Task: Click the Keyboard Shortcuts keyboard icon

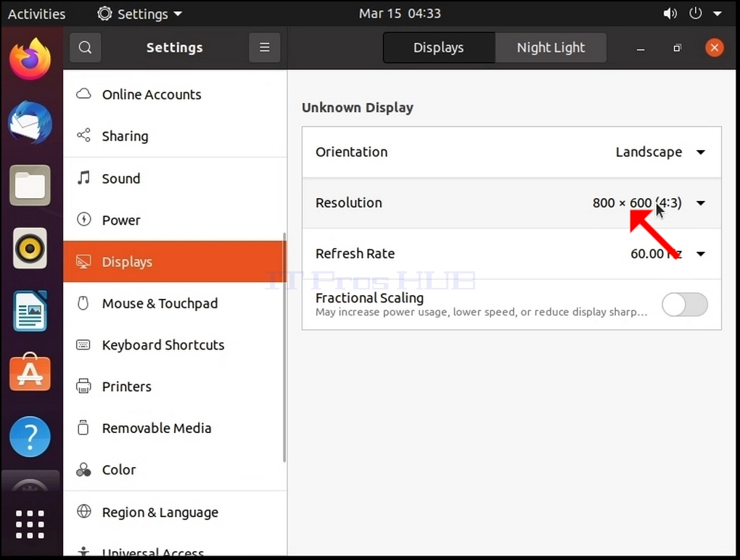Action: [x=83, y=345]
